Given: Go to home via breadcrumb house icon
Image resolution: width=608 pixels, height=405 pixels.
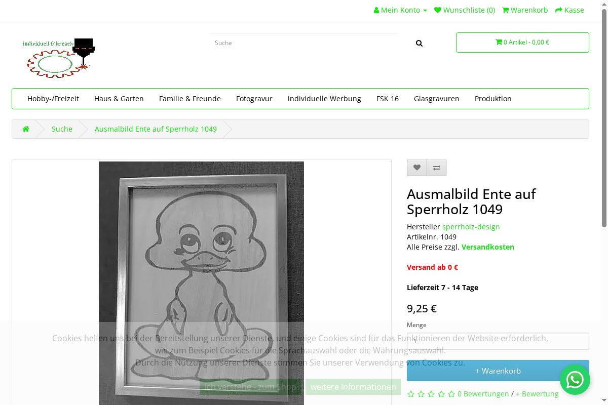Looking at the screenshot, I should 26,129.
